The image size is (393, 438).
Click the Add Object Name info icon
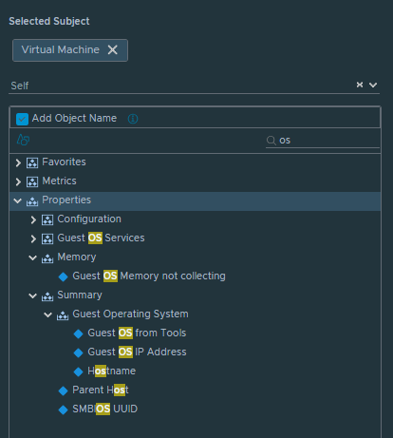(133, 119)
